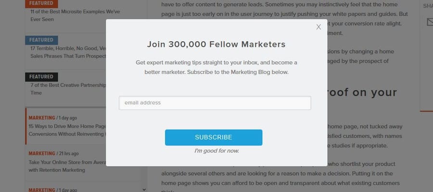Open "11 of the Best Microsite Examples" article
The image size is (433, 192).
point(75,16)
